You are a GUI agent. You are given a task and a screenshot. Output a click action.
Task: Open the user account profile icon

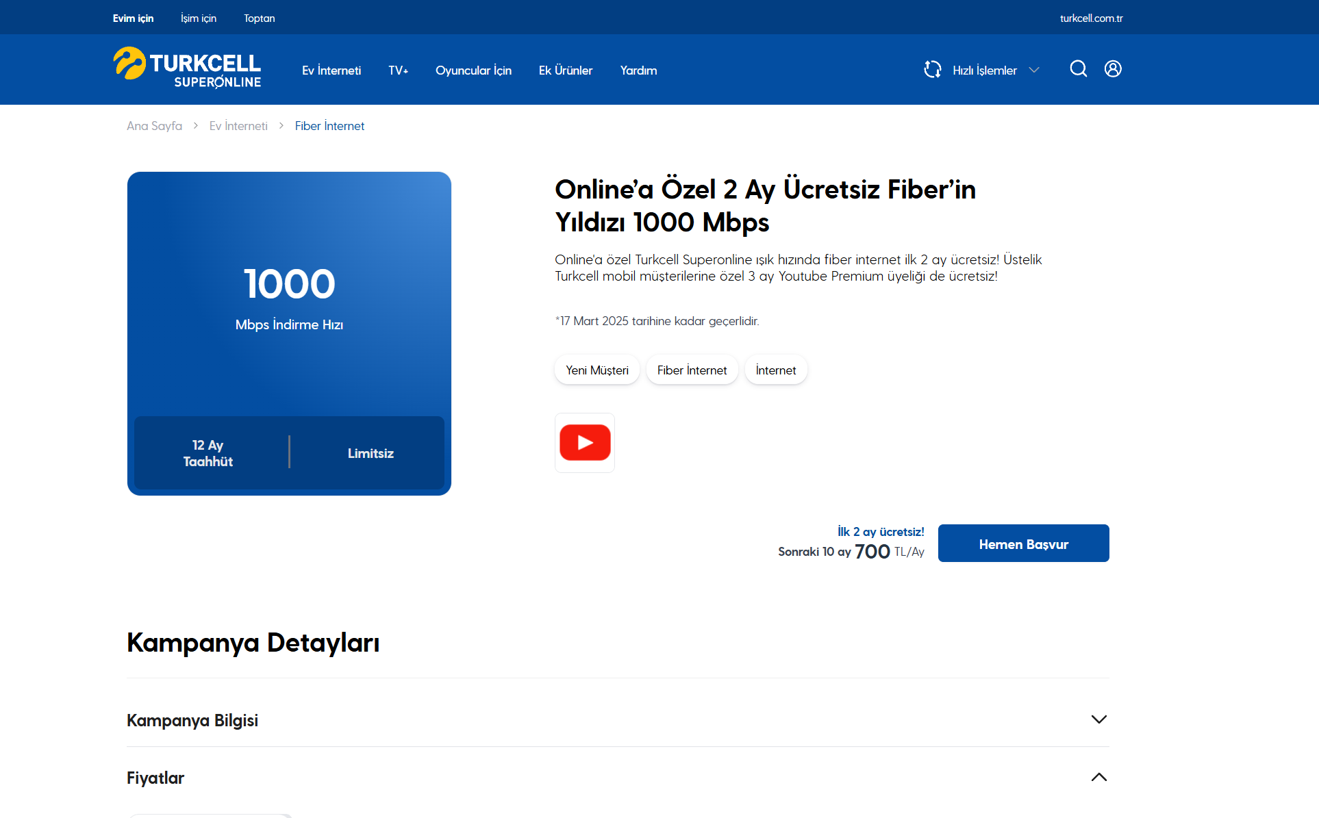(x=1113, y=68)
